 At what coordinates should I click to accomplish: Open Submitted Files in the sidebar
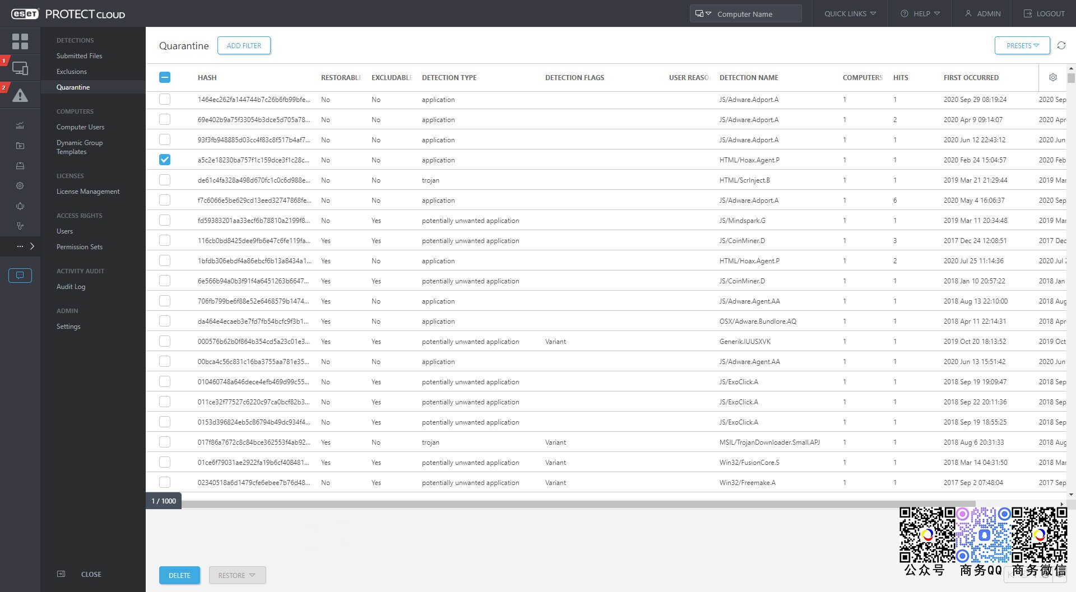tap(79, 55)
